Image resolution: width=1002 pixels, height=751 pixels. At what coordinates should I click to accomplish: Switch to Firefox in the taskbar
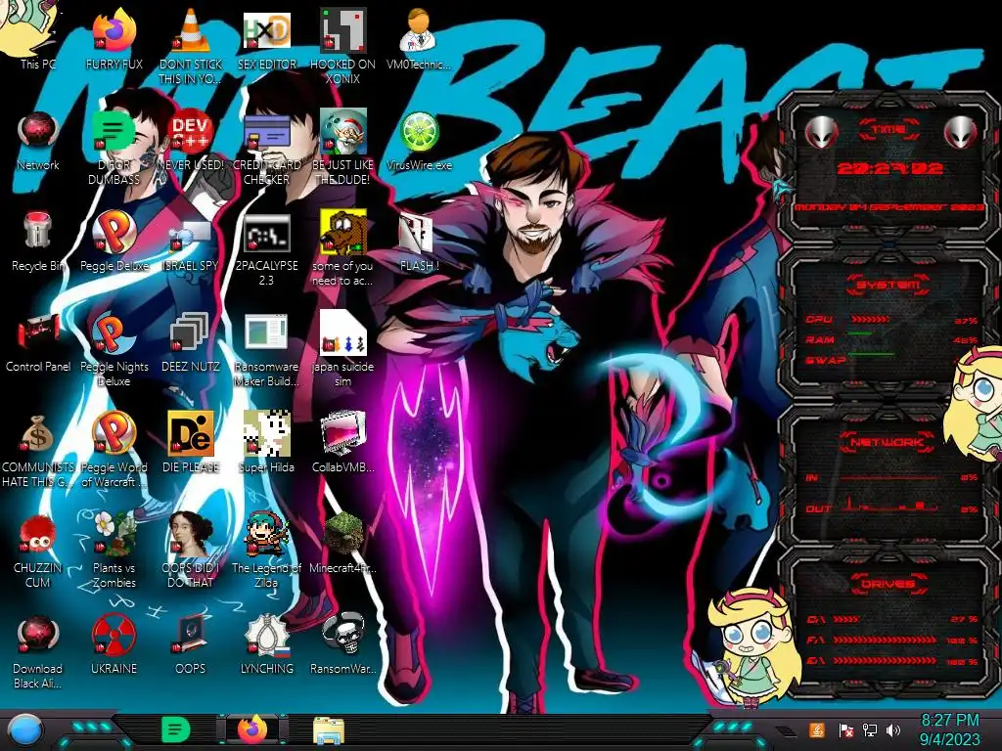pos(252,729)
